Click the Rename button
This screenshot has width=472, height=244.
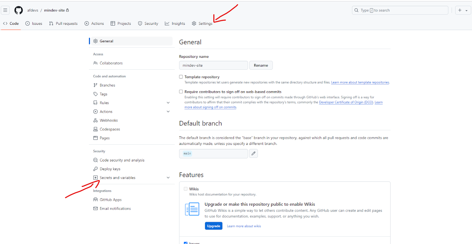tap(261, 65)
